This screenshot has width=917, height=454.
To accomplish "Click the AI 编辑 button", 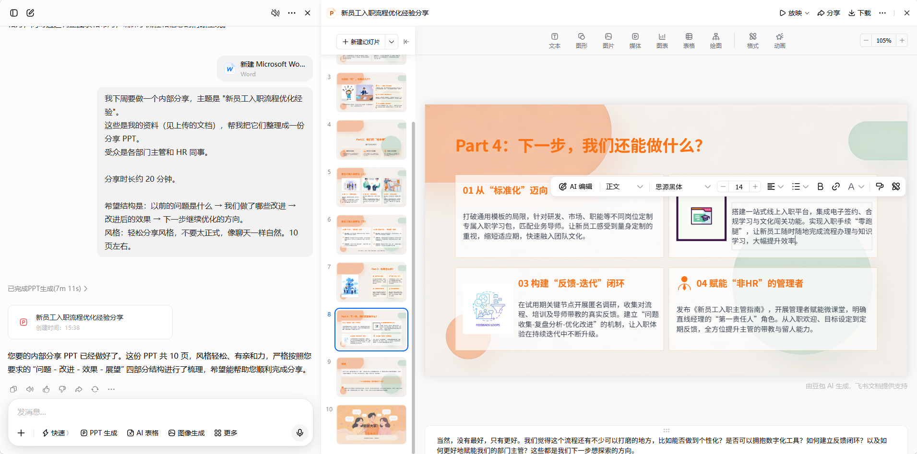I will click(575, 186).
